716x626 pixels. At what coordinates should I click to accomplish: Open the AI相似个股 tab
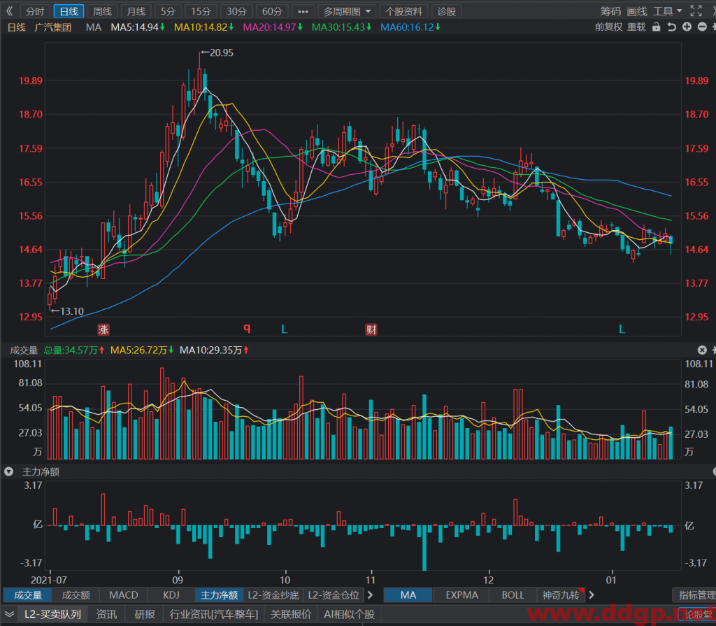pyautogui.click(x=350, y=614)
